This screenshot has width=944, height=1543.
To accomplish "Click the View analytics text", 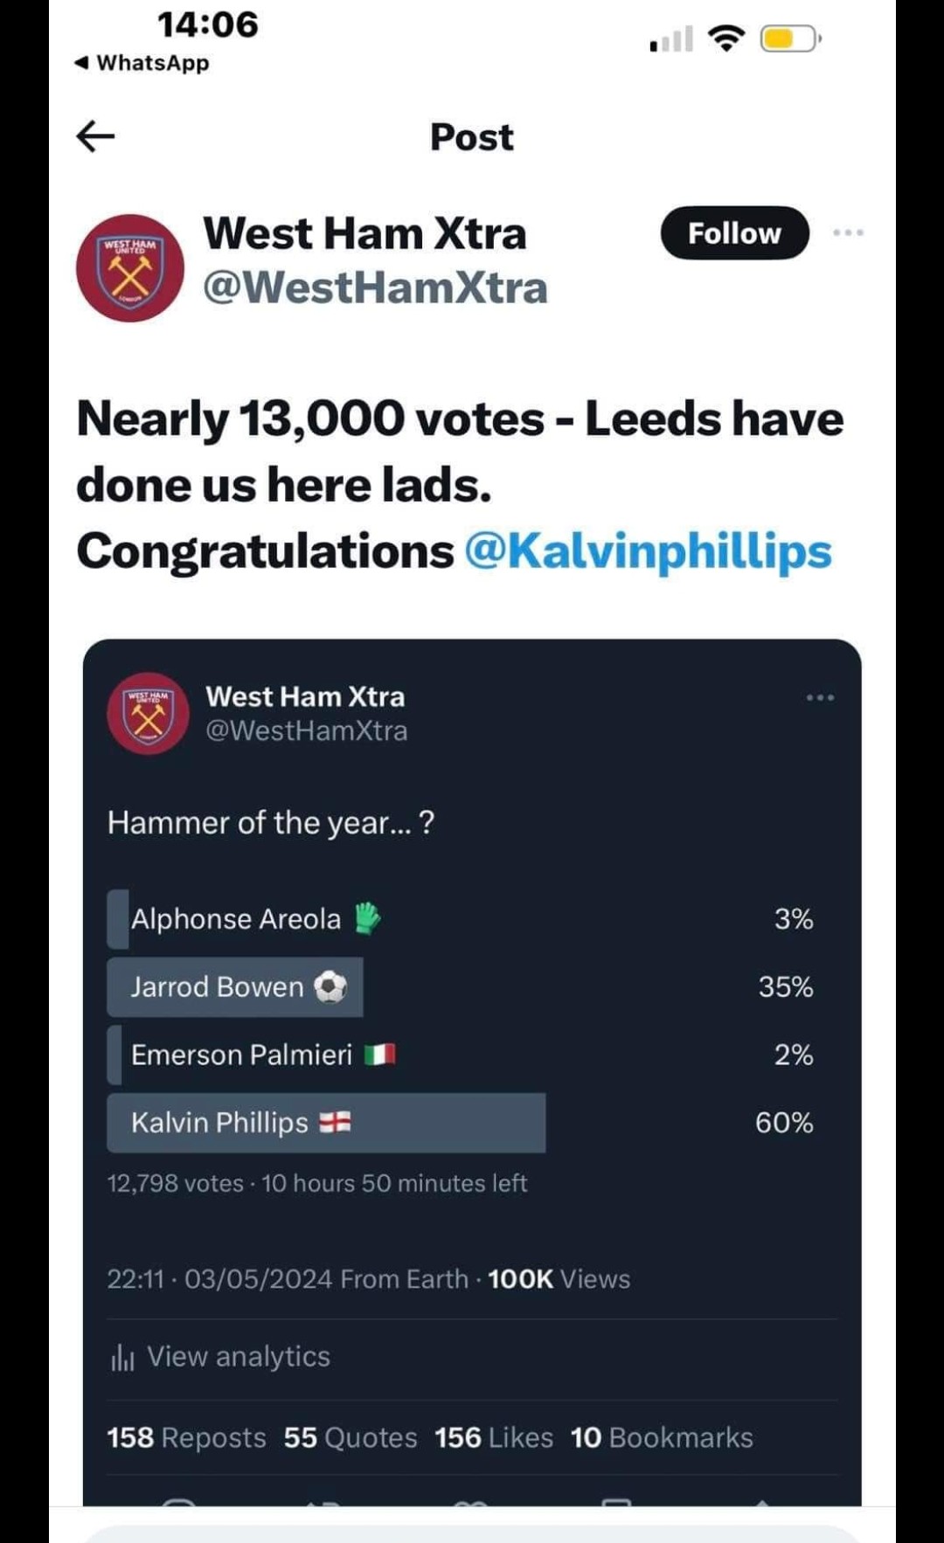I will [x=239, y=1356].
